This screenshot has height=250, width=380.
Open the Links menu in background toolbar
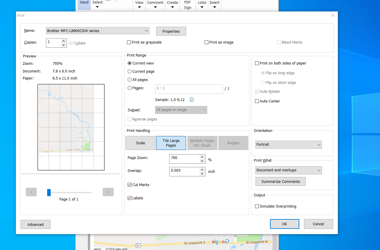[x=202, y=5]
